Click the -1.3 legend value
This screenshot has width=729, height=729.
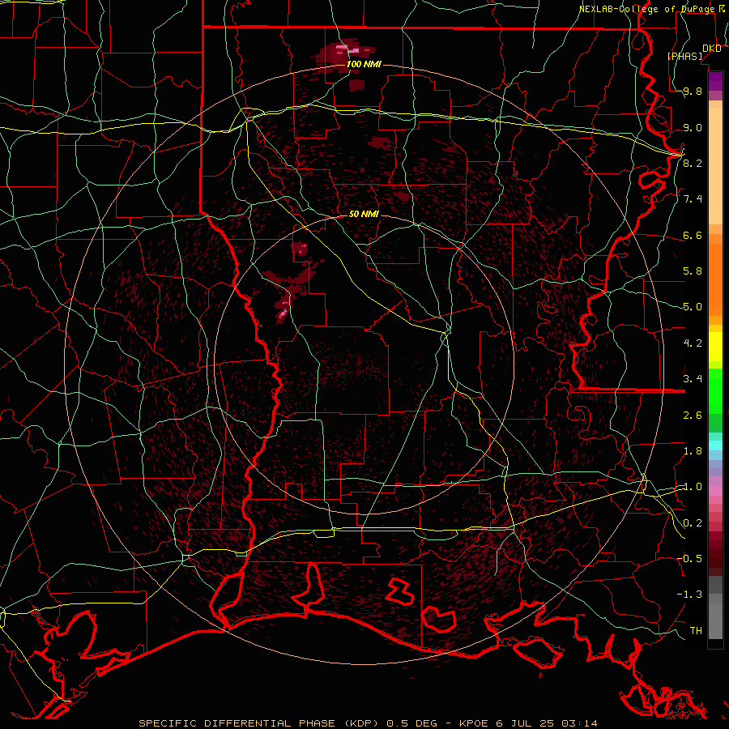[x=689, y=595]
